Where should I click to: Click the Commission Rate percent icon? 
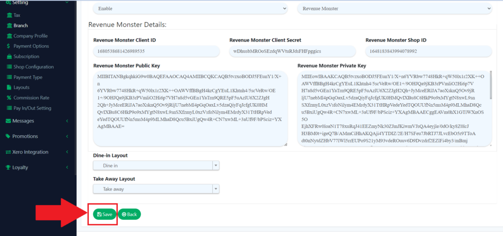pyautogui.click(x=9, y=98)
